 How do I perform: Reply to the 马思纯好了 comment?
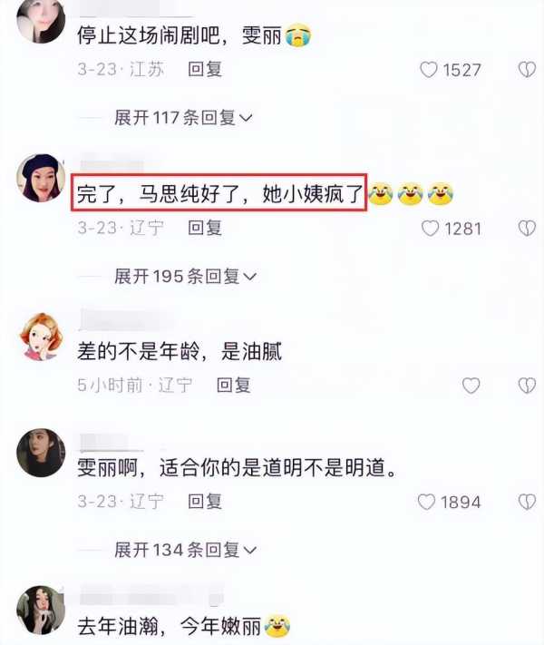pyautogui.click(x=205, y=228)
